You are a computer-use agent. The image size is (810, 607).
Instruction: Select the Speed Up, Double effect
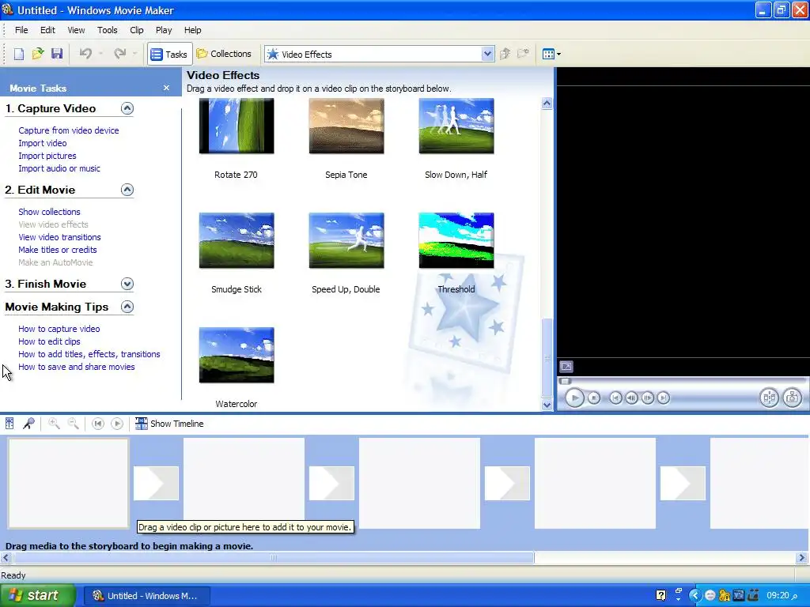click(346, 240)
